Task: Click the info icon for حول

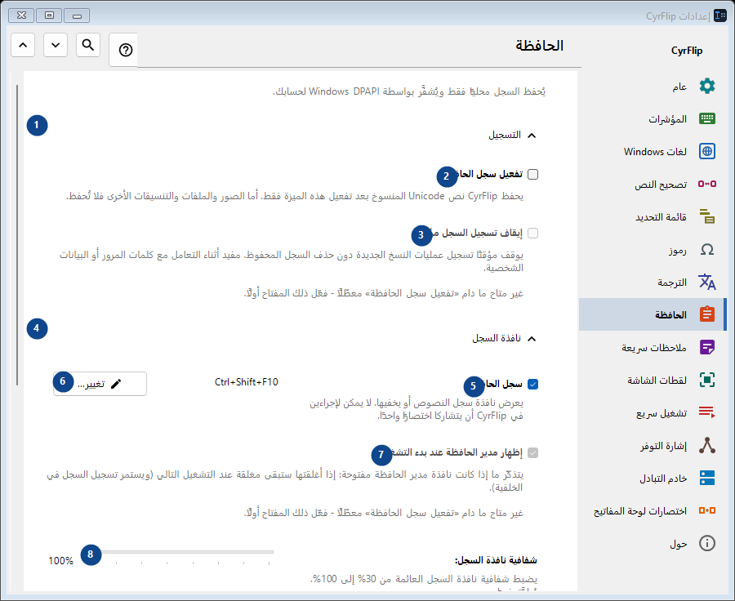Action: 707,543
